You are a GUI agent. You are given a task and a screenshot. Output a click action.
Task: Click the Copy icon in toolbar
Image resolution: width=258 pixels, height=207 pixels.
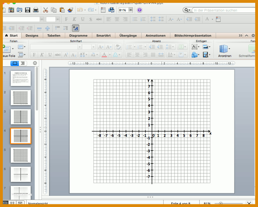tap(54, 10)
